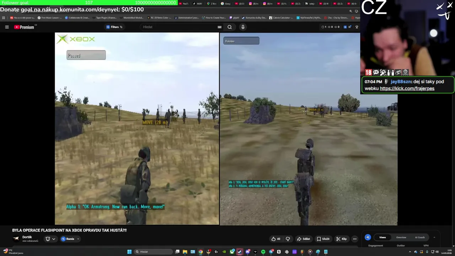Switch to the AI Coach tab
The height and width of the screenshot is (256, 455).
[x=420, y=237]
